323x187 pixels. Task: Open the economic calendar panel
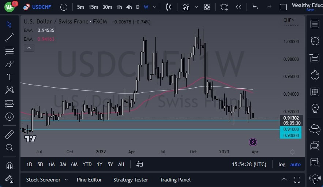click(315, 91)
